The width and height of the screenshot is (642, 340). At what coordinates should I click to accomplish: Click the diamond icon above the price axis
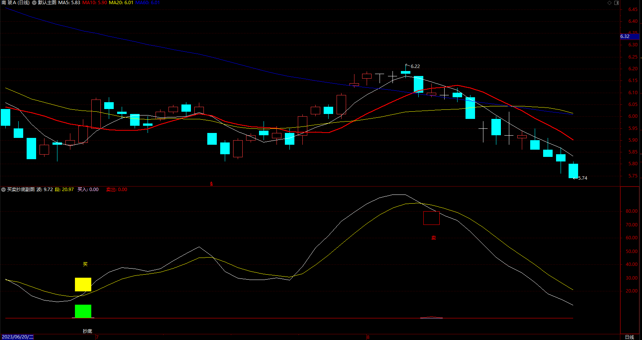(609, 3)
